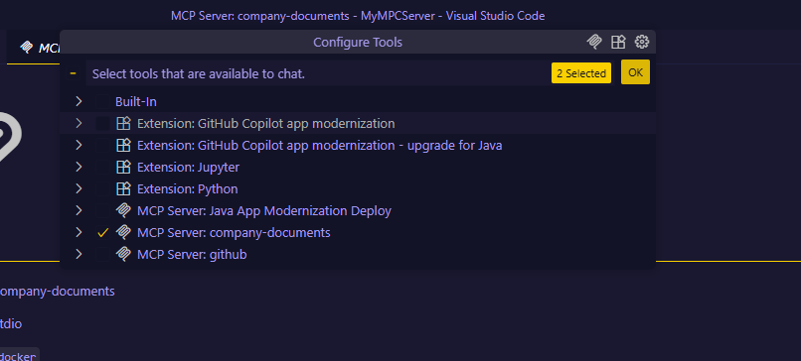Image resolution: width=801 pixels, height=361 pixels.
Task: Click the MCP icon beside Java App Modernization Deploy
Action: [x=123, y=210]
